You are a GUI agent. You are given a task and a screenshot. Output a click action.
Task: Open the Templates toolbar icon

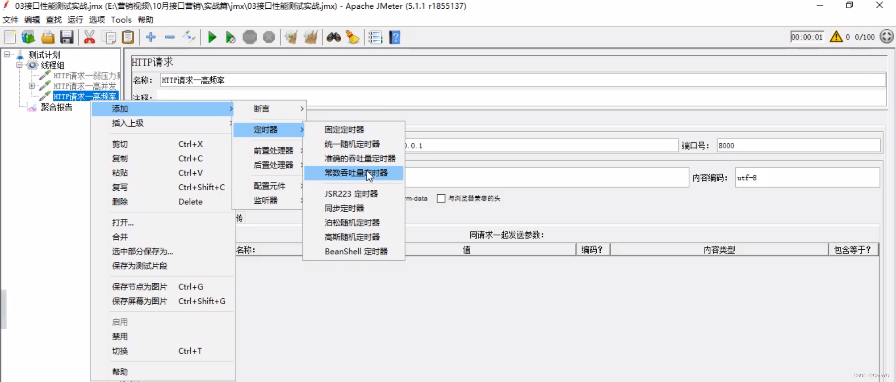(28, 37)
